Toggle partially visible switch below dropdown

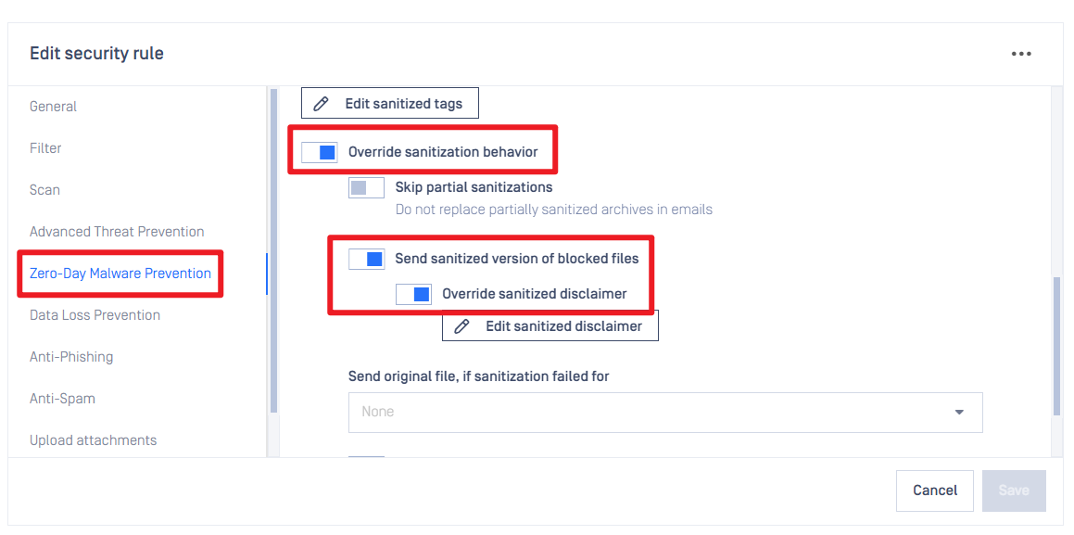click(366, 457)
